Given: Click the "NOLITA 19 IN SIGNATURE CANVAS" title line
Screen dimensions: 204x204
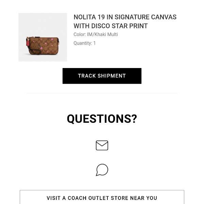Looking at the screenshot, I should [x=125, y=17].
